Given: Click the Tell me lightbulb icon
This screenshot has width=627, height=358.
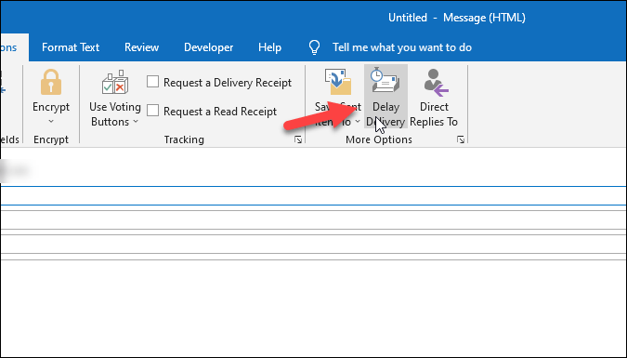Looking at the screenshot, I should [x=314, y=47].
